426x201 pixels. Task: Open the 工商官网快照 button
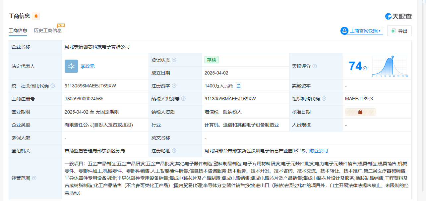[x=362, y=31]
